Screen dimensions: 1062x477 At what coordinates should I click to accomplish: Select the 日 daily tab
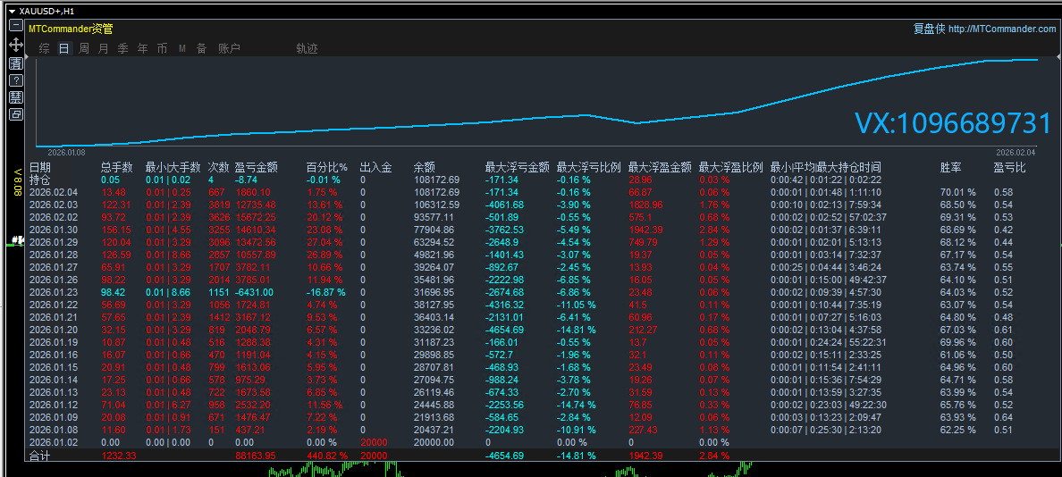[x=63, y=49]
